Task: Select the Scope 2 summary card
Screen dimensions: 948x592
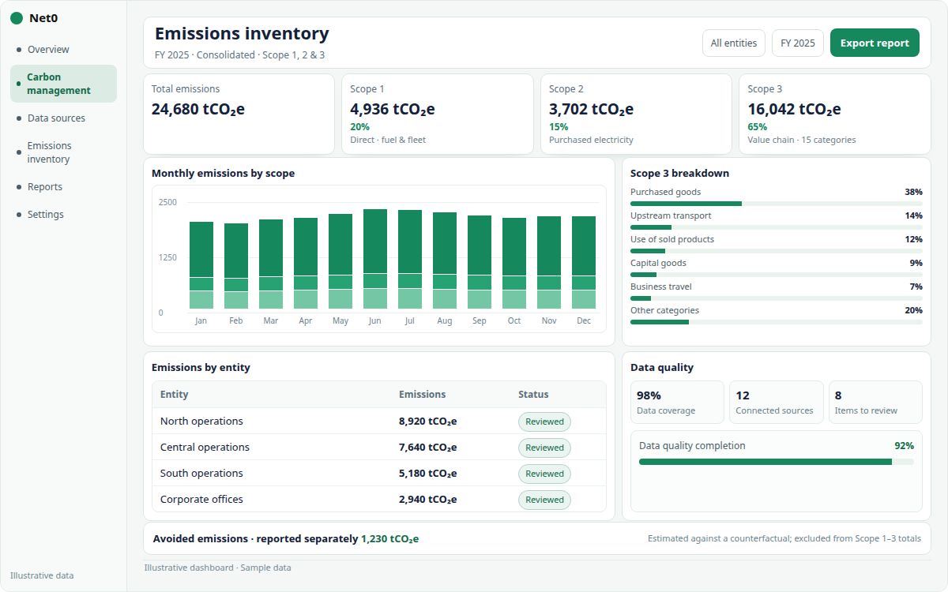Action: point(636,114)
